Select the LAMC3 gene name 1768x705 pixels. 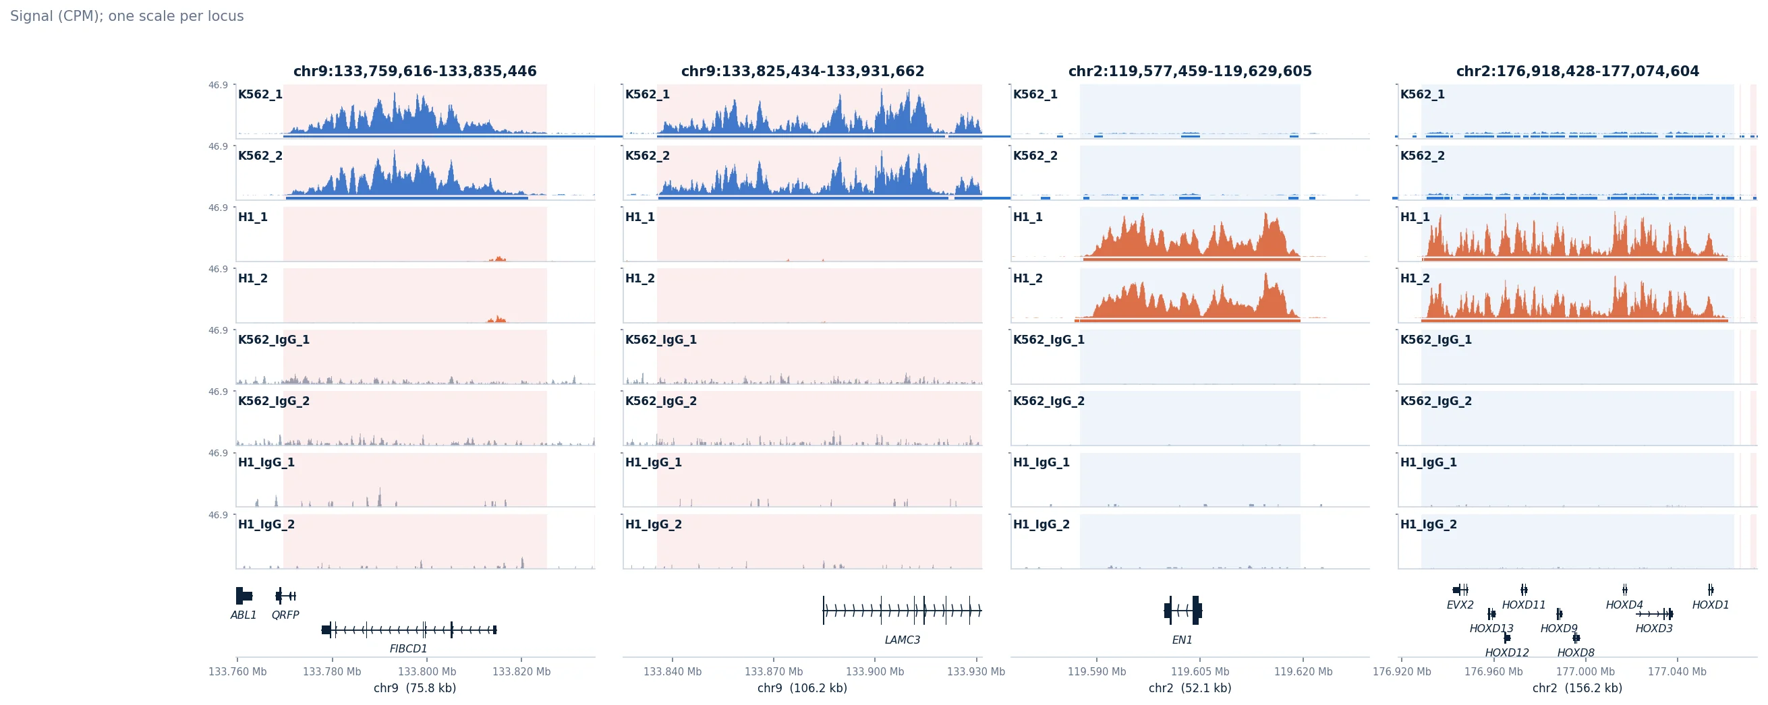903,640
